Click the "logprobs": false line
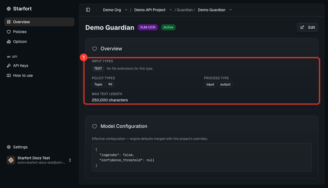This screenshot has width=328, height=188. 117,155
